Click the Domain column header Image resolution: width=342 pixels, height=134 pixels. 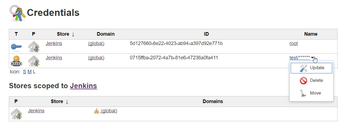(105, 34)
